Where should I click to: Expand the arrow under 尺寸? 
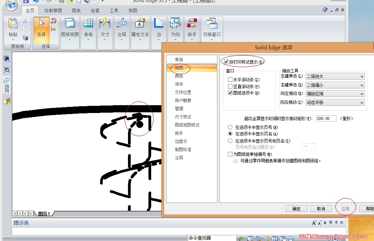[x=105, y=39]
